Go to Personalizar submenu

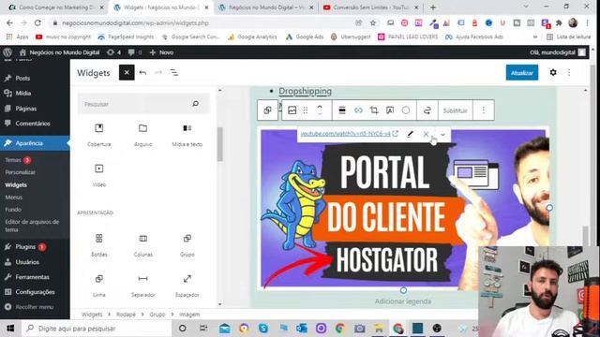click(21, 172)
